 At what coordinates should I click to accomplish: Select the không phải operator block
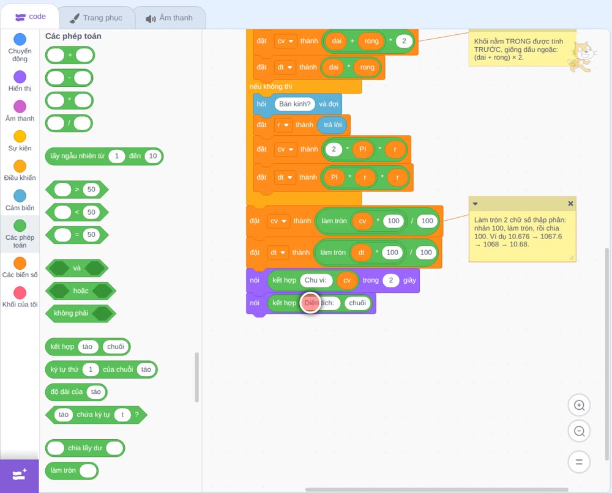click(81, 313)
